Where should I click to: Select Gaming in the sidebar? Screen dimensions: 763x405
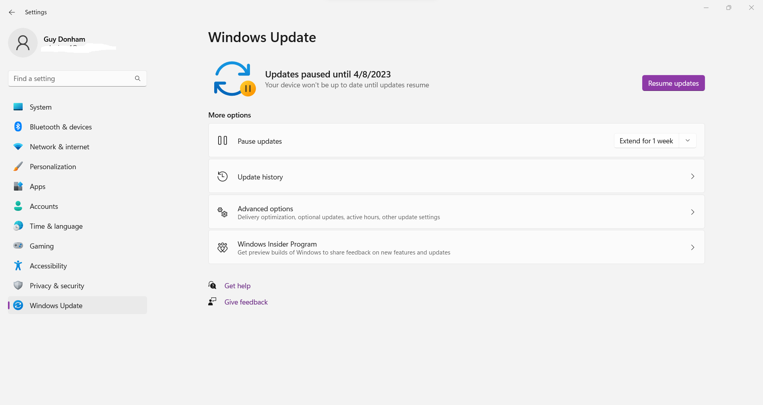click(x=77, y=246)
